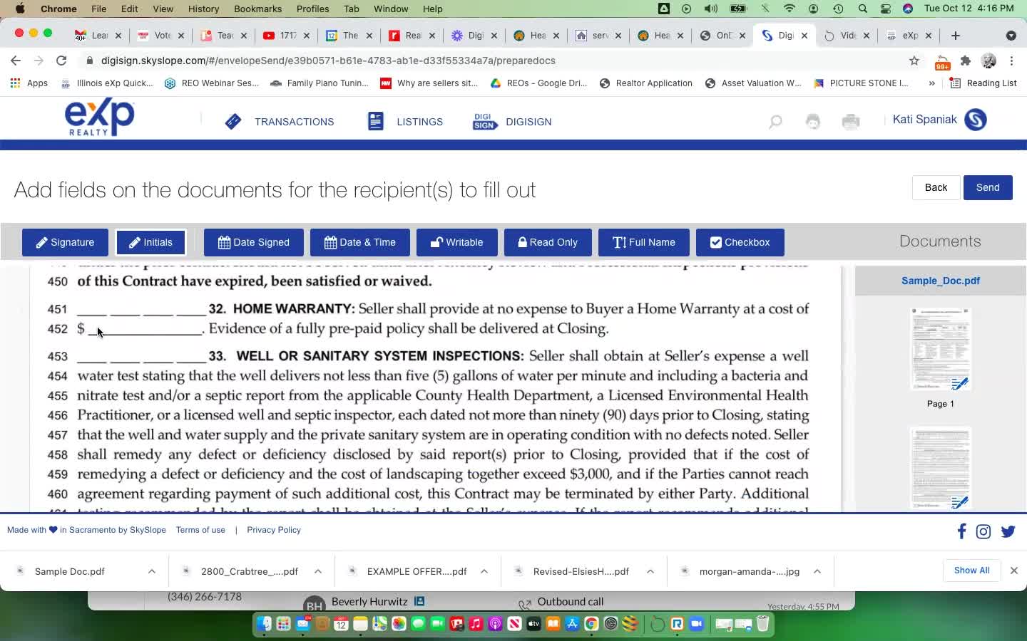The image size is (1027, 641).
Task: Expand Sample Doc.pdf download options
Action: 152,571
